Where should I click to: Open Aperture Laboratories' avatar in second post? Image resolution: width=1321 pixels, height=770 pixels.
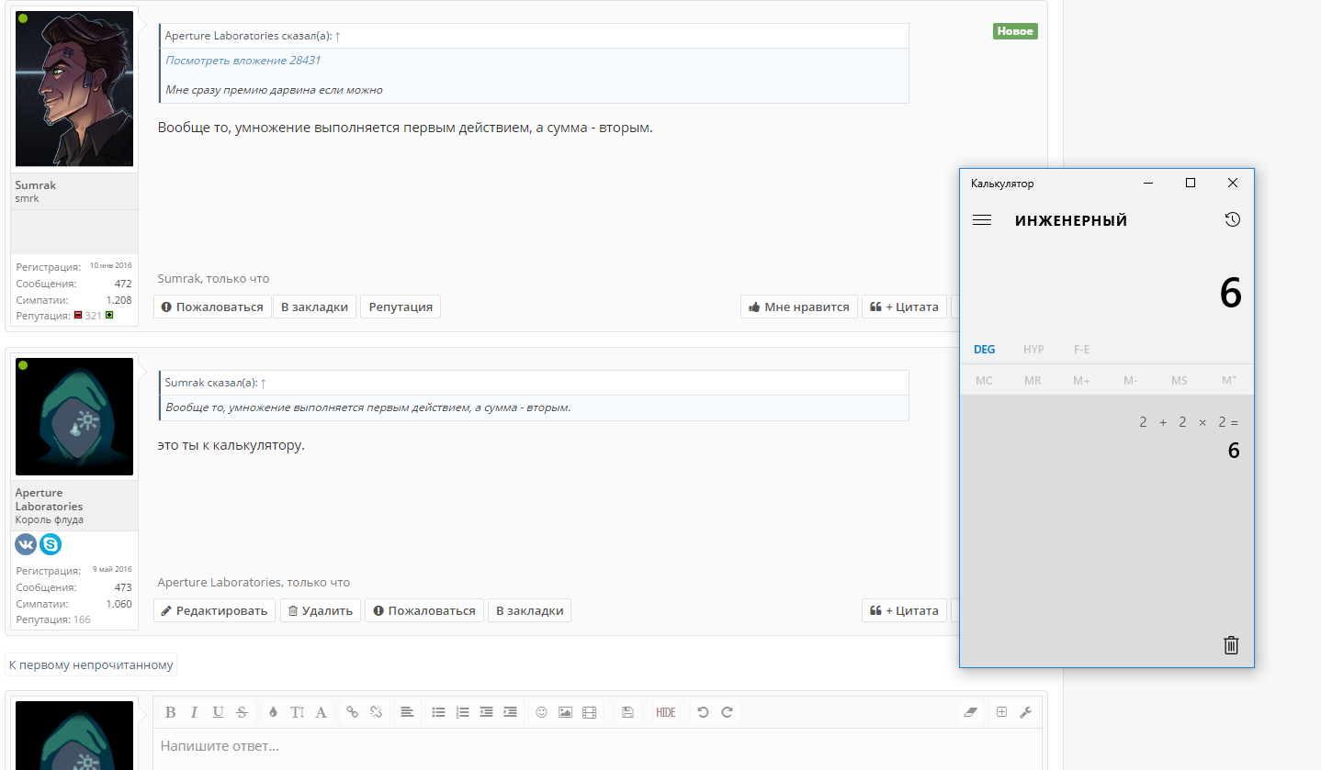pyautogui.click(x=74, y=417)
